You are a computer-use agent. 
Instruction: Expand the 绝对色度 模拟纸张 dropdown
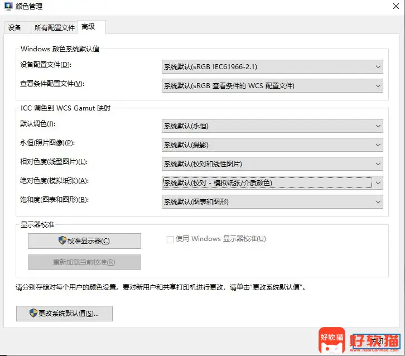(272, 183)
